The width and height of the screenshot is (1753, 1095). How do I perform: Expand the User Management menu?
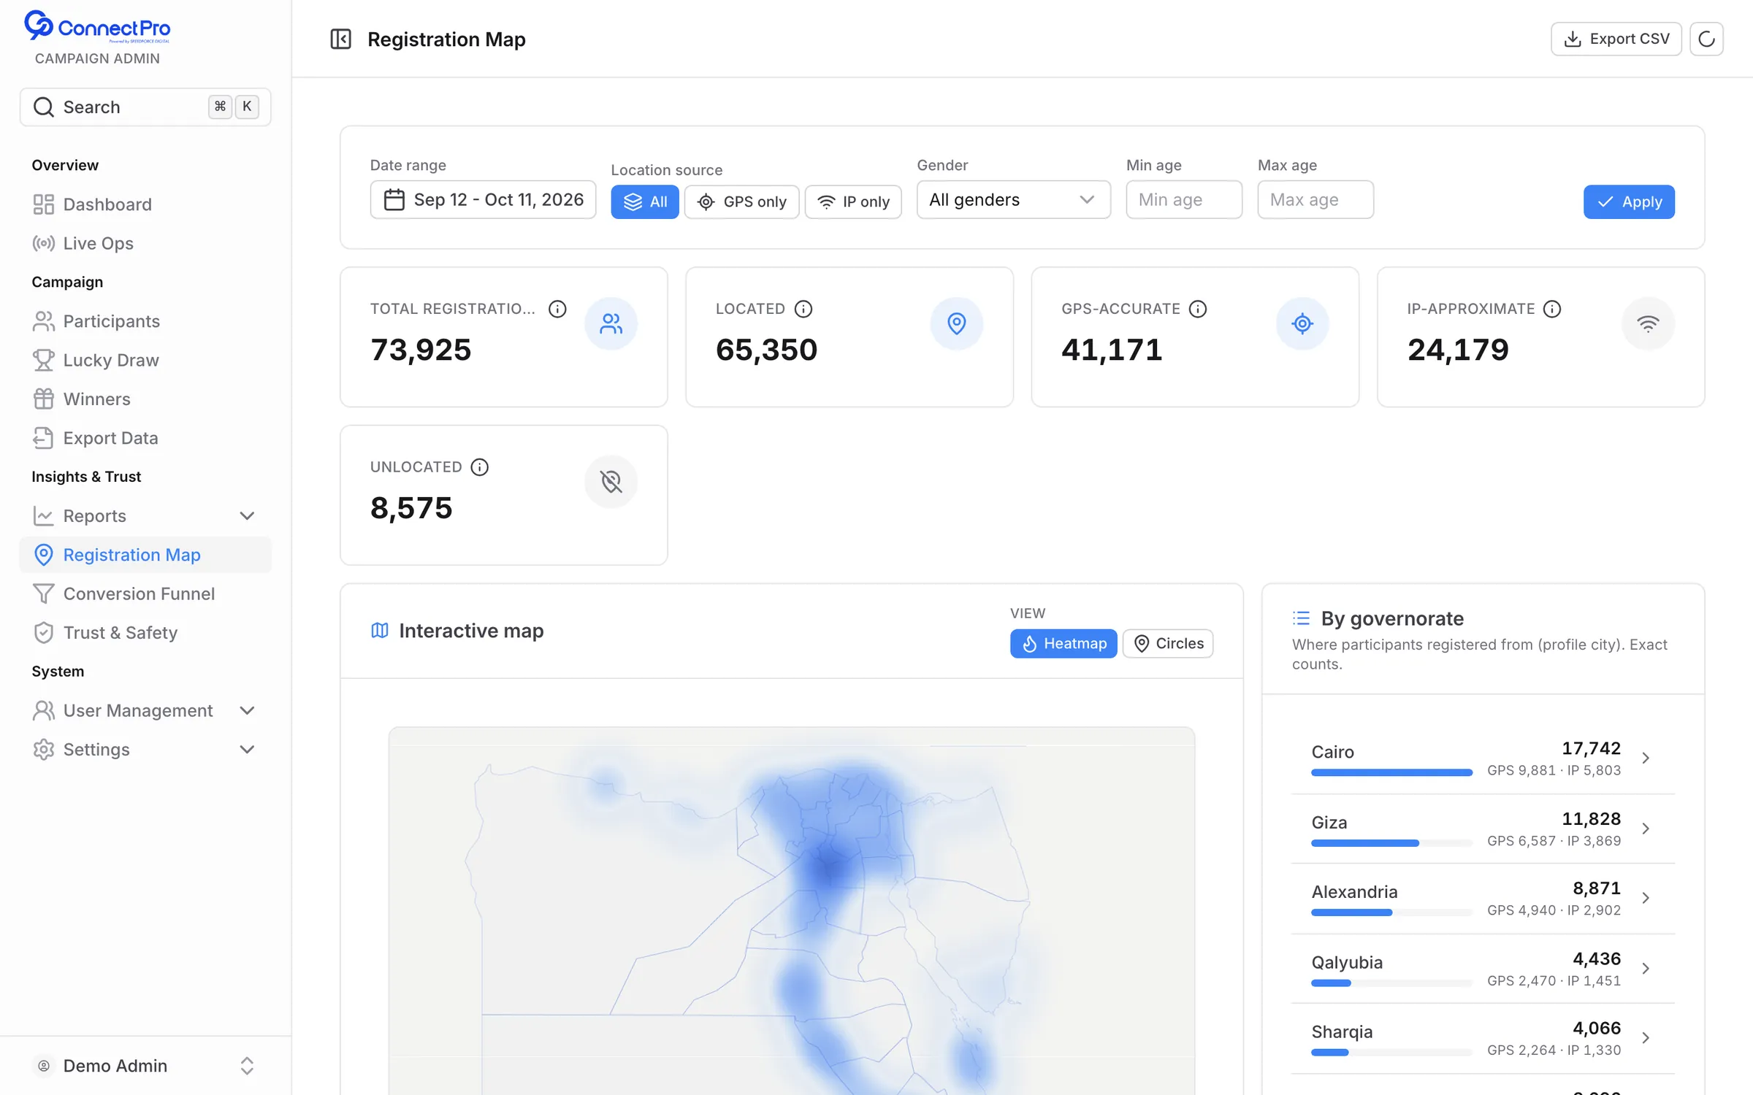[145, 710]
